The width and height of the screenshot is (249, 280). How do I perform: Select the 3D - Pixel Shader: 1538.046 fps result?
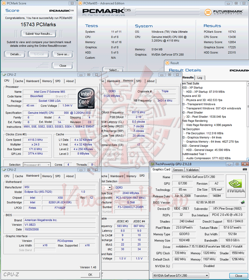point(206,116)
